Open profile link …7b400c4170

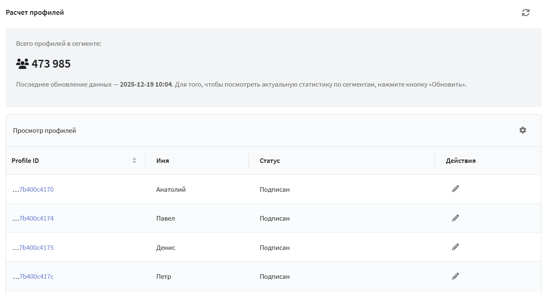pos(33,190)
